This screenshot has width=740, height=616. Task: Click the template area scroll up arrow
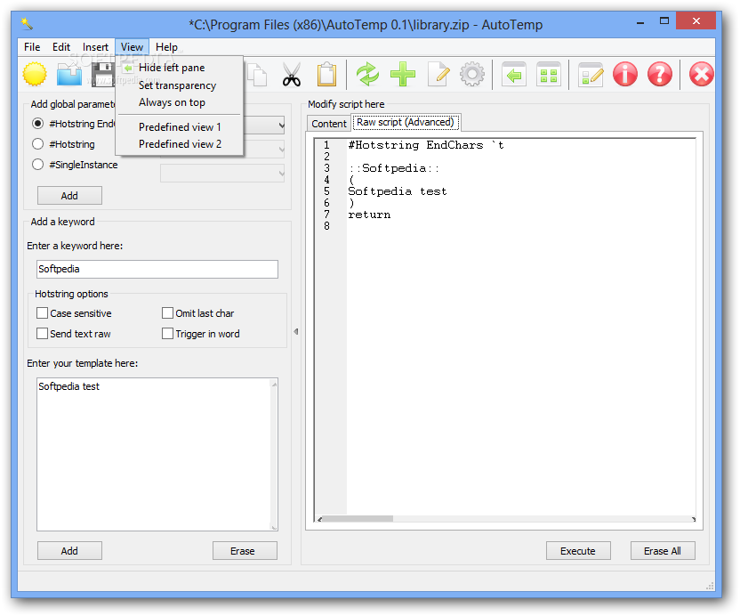(274, 384)
